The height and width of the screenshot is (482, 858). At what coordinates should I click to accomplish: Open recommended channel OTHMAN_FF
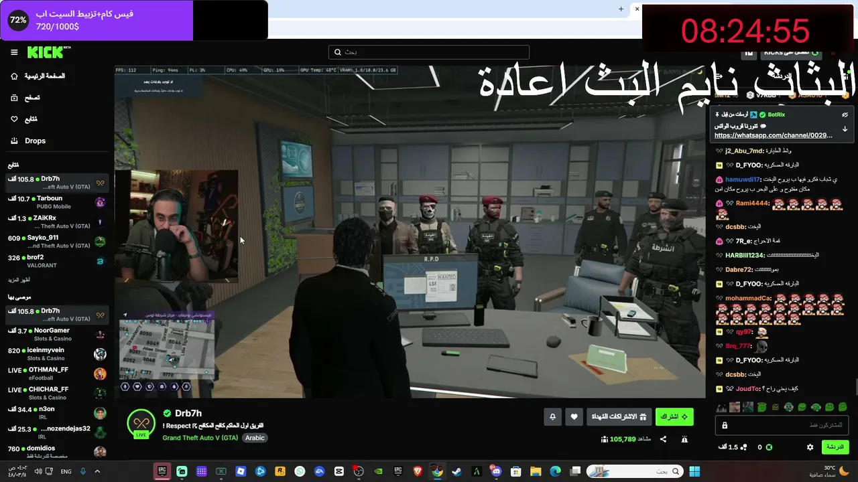click(x=56, y=374)
